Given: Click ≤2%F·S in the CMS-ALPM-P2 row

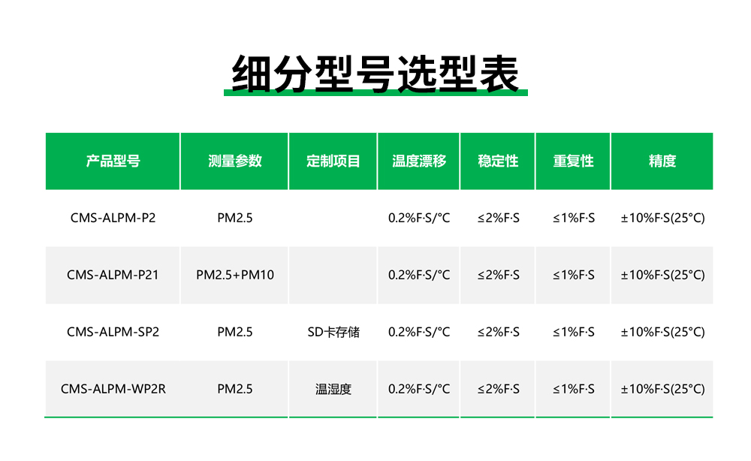Looking at the screenshot, I should (x=498, y=218).
